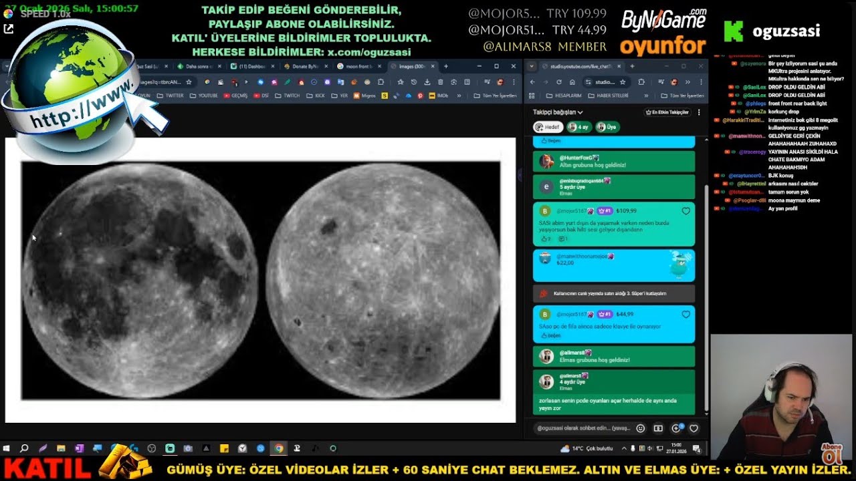Open emoji picker in chat input
This screenshot has width=856, height=481.
pos(641,428)
